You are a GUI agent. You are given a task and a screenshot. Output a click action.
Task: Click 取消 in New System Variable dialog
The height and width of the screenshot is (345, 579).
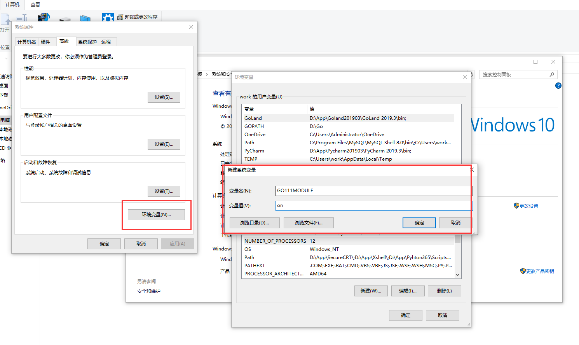[x=456, y=223]
